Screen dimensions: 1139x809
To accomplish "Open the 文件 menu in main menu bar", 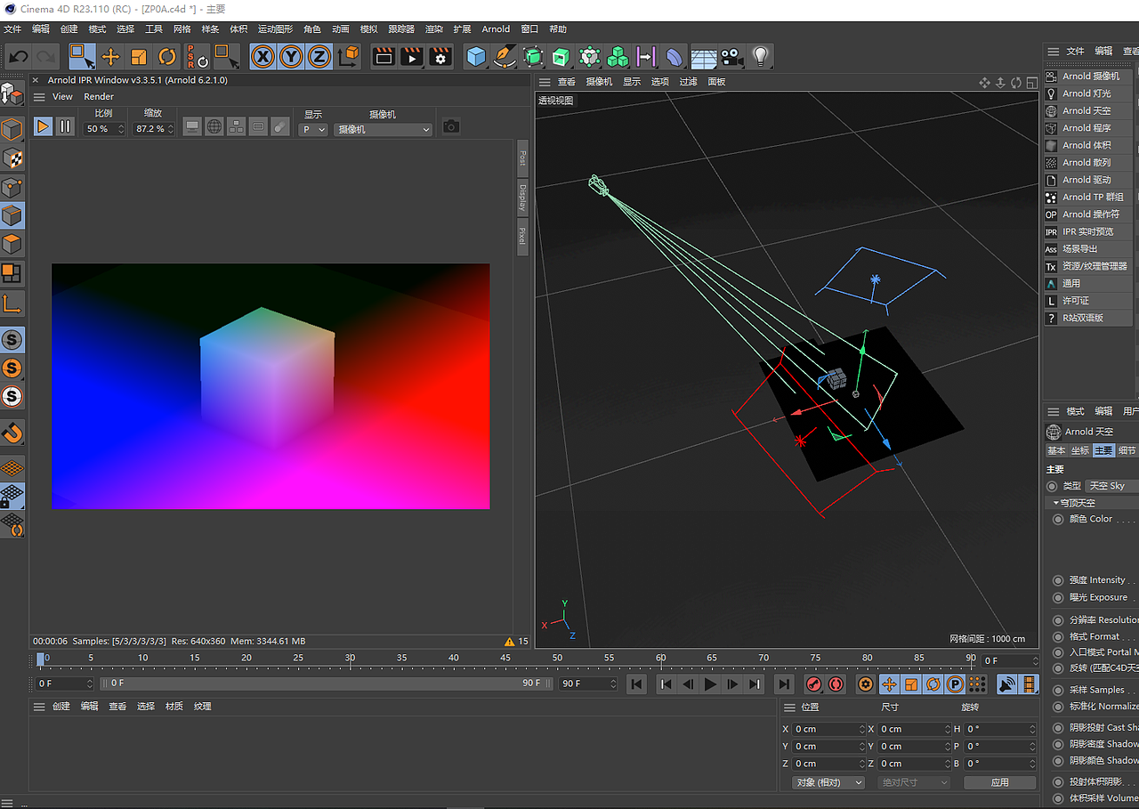I will 12,29.
